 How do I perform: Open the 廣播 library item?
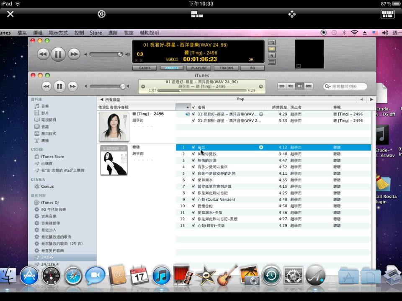45,140
